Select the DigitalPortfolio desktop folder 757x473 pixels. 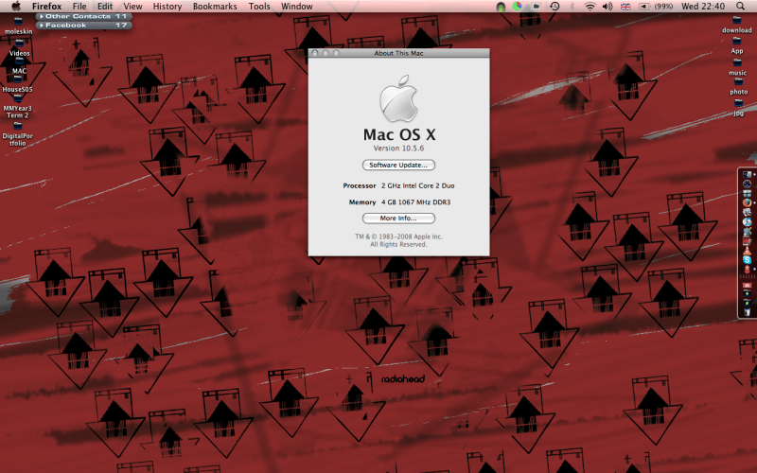pos(17,134)
